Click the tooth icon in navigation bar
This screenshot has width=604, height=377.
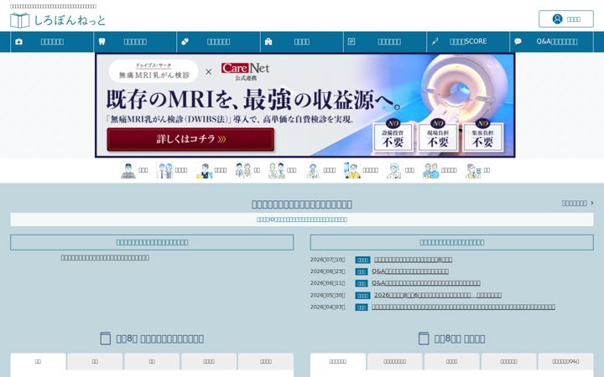pyautogui.click(x=102, y=42)
